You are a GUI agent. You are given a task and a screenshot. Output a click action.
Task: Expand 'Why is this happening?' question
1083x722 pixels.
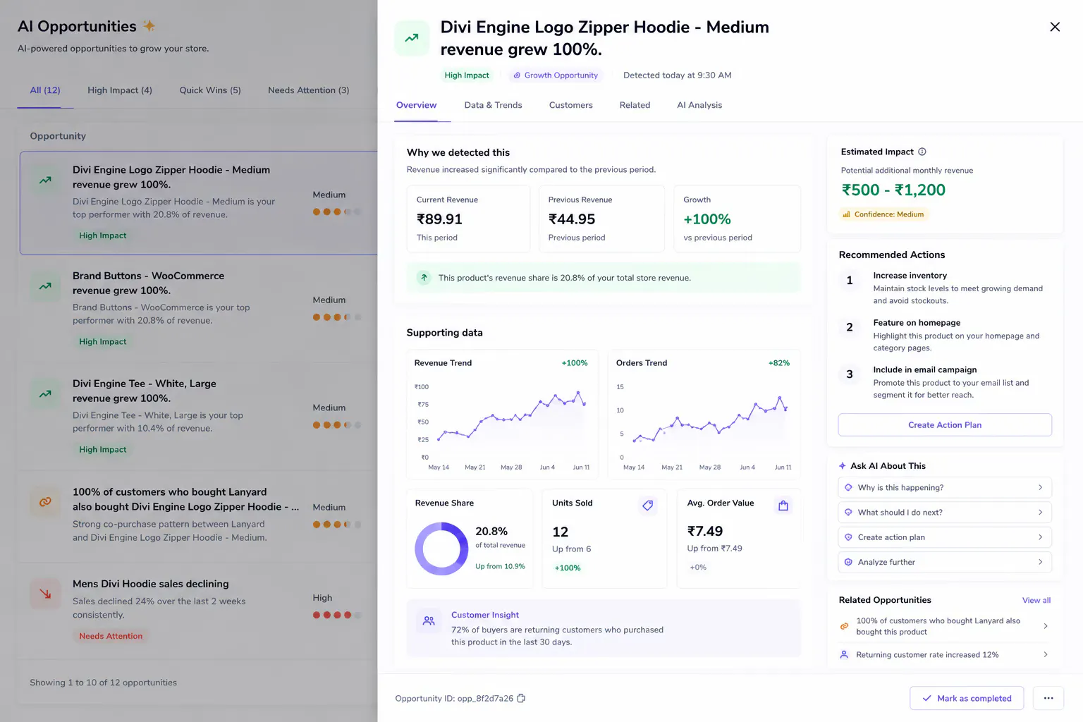coord(945,487)
